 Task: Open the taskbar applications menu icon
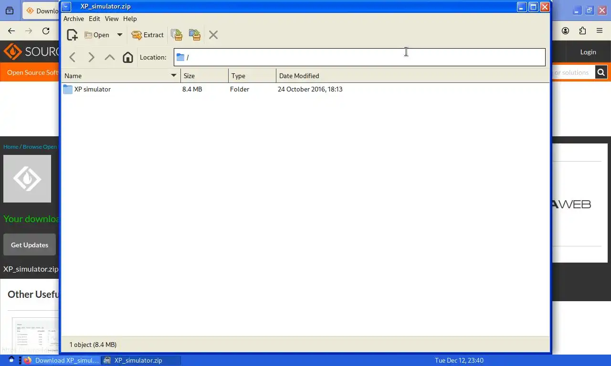click(x=11, y=360)
